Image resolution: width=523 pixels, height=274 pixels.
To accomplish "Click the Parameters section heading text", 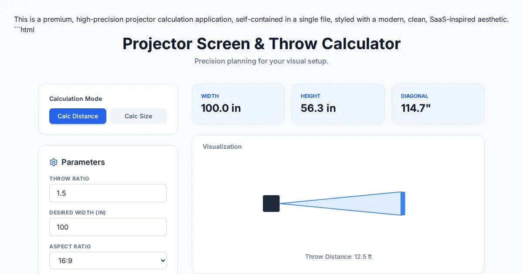I will (83, 162).
